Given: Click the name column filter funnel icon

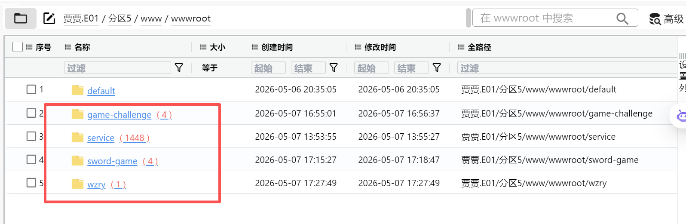Looking at the screenshot, I should tap(179, 68).
